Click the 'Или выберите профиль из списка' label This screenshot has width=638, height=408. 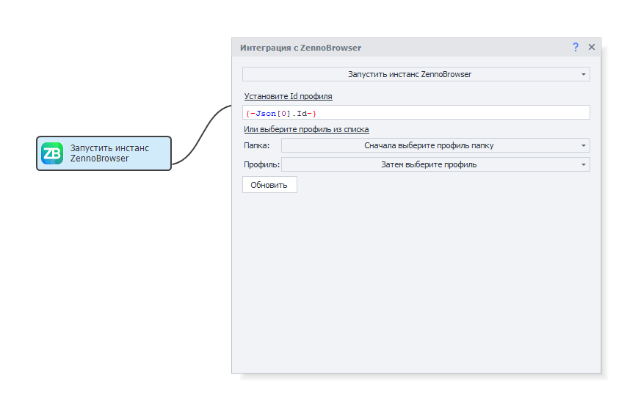pyautogui.click(x=306, y=129)
